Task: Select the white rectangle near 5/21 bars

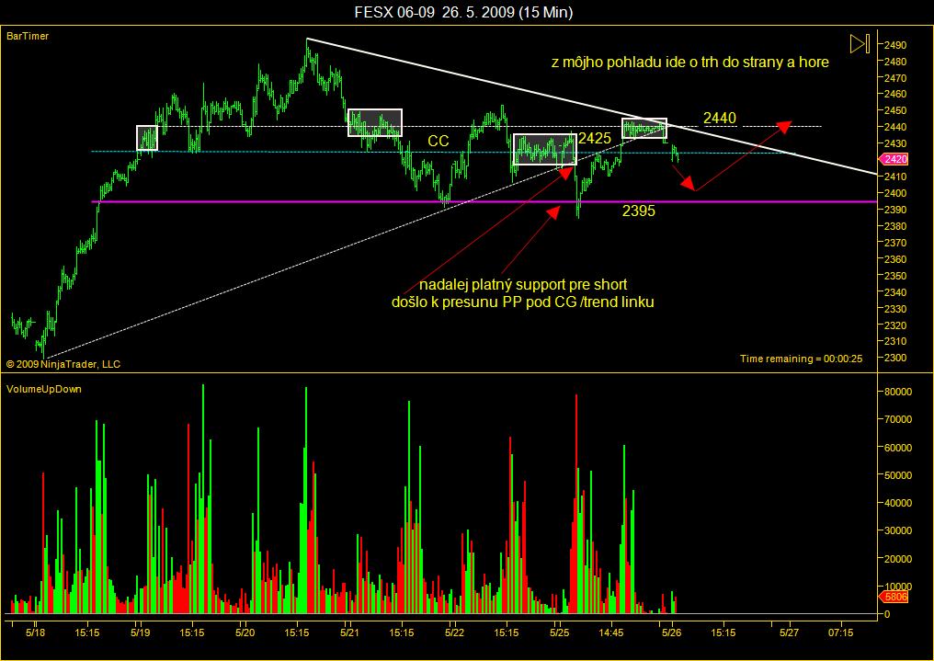Action: pos(375,122)
